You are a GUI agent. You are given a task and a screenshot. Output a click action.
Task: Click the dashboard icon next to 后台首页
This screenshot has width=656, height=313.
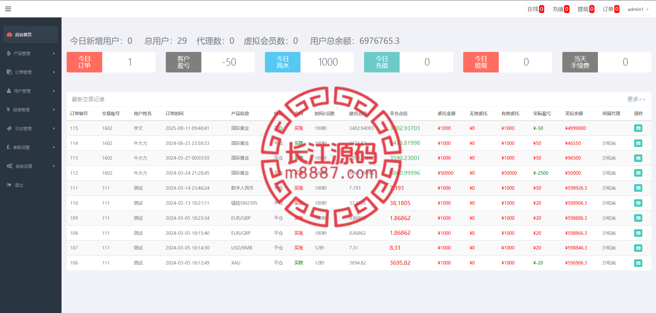(10, 35)
